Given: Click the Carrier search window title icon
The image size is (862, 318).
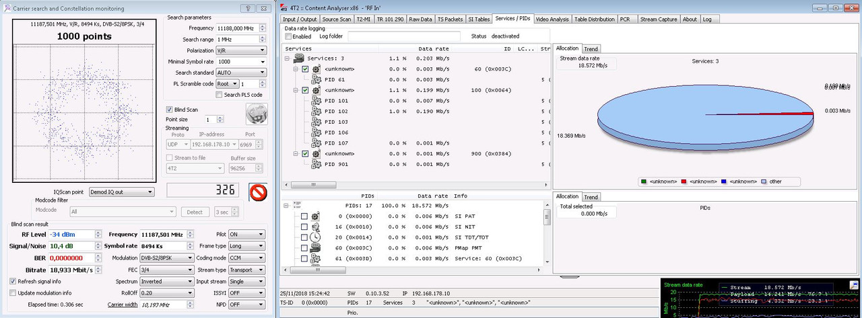Looking at the screenshot, I should [x=7, y=8].
